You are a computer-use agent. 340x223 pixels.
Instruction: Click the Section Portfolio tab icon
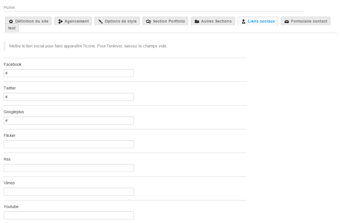(x=148, y=21)
